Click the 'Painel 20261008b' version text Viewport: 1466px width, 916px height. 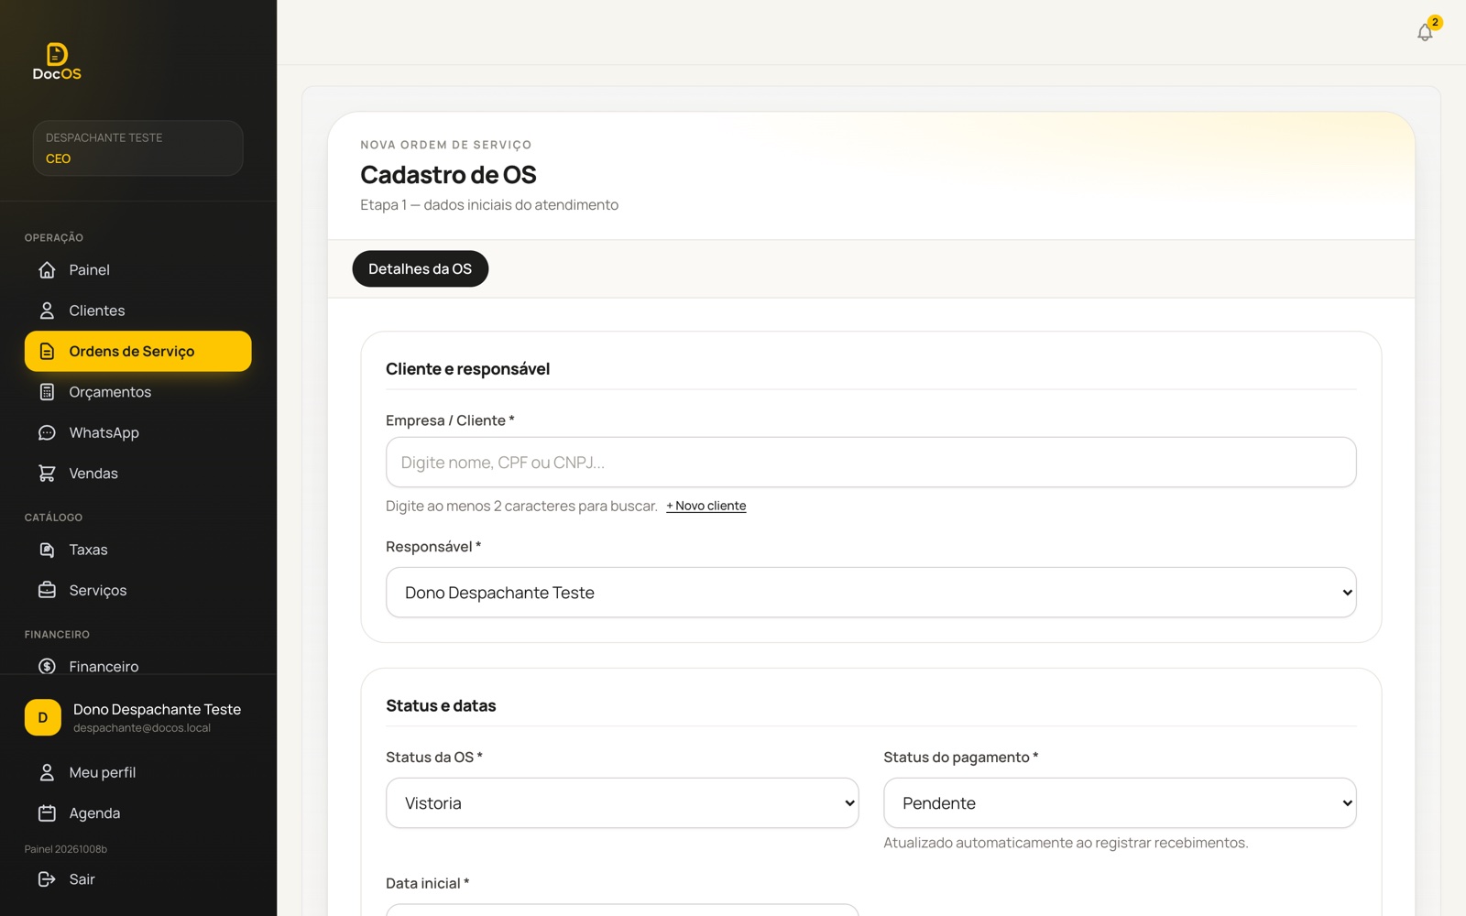pos(66,849)
